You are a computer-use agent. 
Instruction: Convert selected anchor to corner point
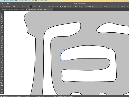pos(17,6)
